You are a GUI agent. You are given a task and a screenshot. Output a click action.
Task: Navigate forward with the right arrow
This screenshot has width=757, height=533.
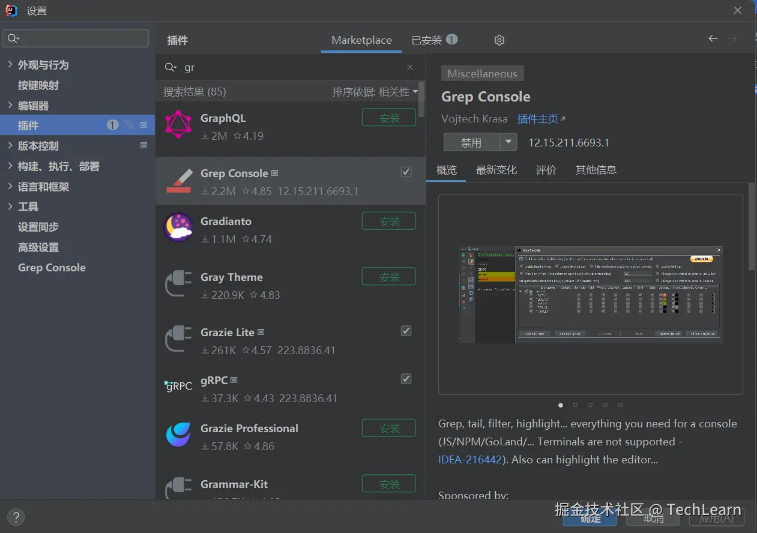click(x=732, y=38)
